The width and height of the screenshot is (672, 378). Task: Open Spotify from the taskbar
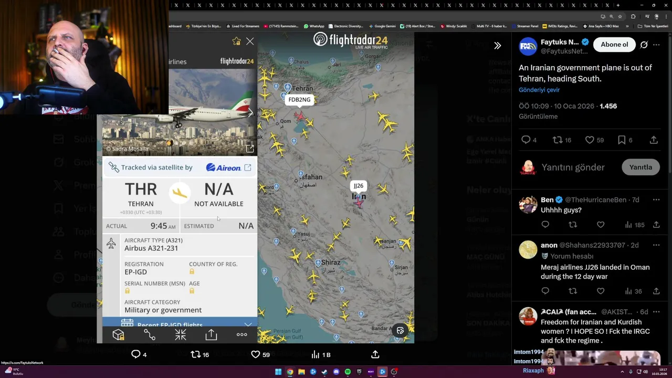pyautogui.click(x=348, y=372)
